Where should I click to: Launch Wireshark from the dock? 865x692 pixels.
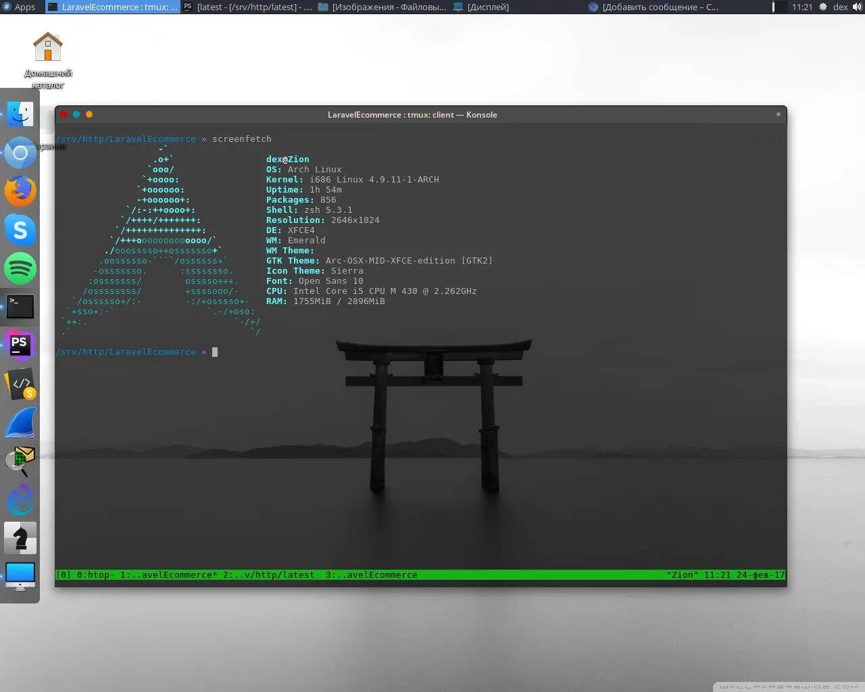point(20,423)
